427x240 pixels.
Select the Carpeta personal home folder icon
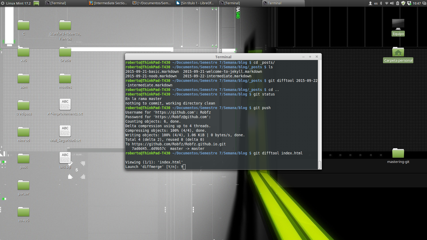pos(398,52)
